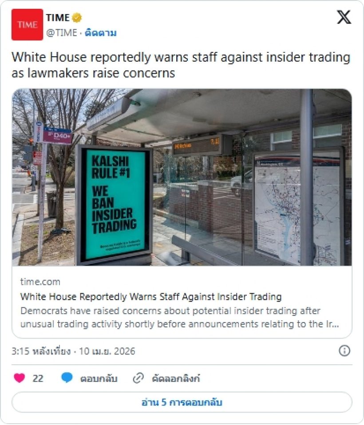Click the gold verified badge
The height and width of the screenshot is (425, 364).
point(77,18)
